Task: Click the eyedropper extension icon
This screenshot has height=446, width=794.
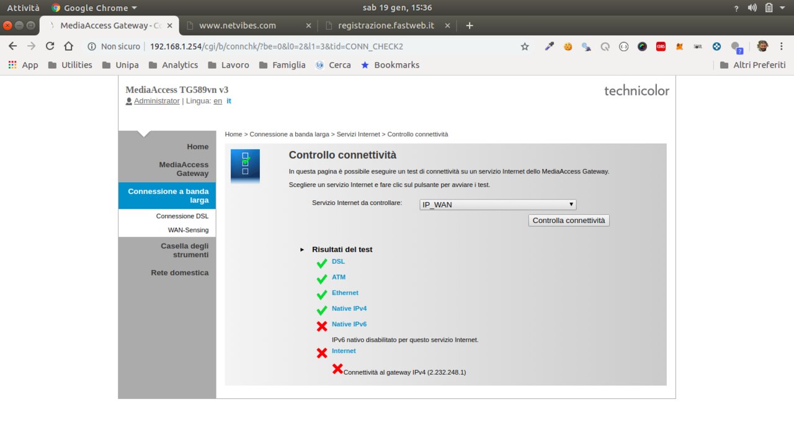Action: pyautogui.click(x=549, y=46)
